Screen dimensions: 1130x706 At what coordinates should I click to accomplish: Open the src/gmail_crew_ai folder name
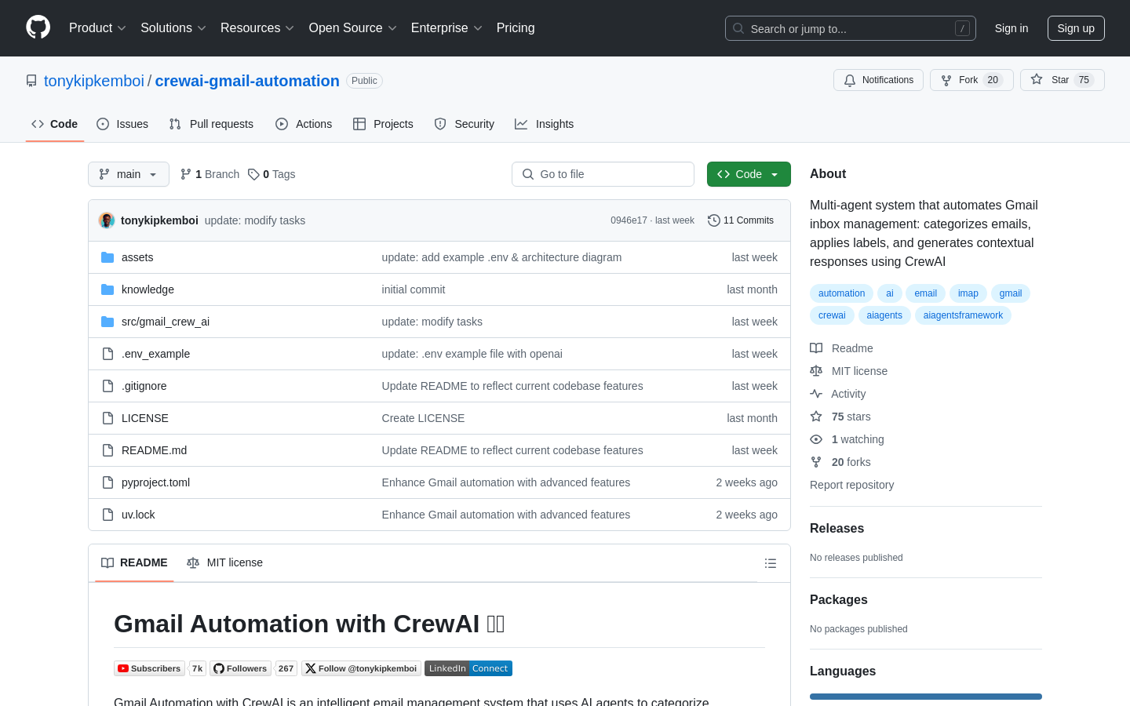(166, 322)
